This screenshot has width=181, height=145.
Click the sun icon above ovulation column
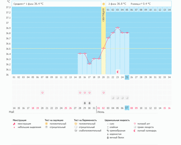coord(103,4)
